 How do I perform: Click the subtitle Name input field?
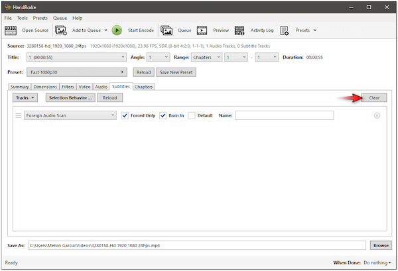(284, 115)
